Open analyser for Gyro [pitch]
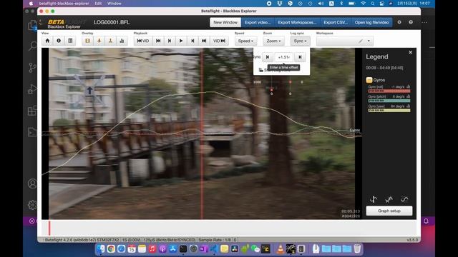458x257 pixels. point(409,96)
